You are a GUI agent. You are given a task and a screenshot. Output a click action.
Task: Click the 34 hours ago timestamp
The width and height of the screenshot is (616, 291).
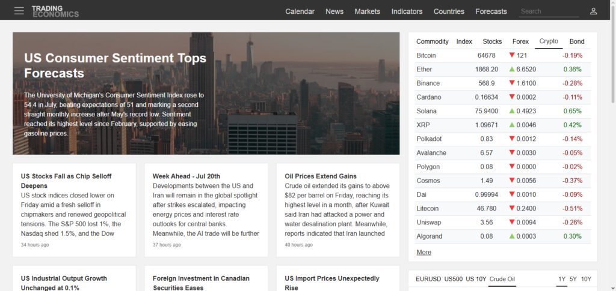35,245
